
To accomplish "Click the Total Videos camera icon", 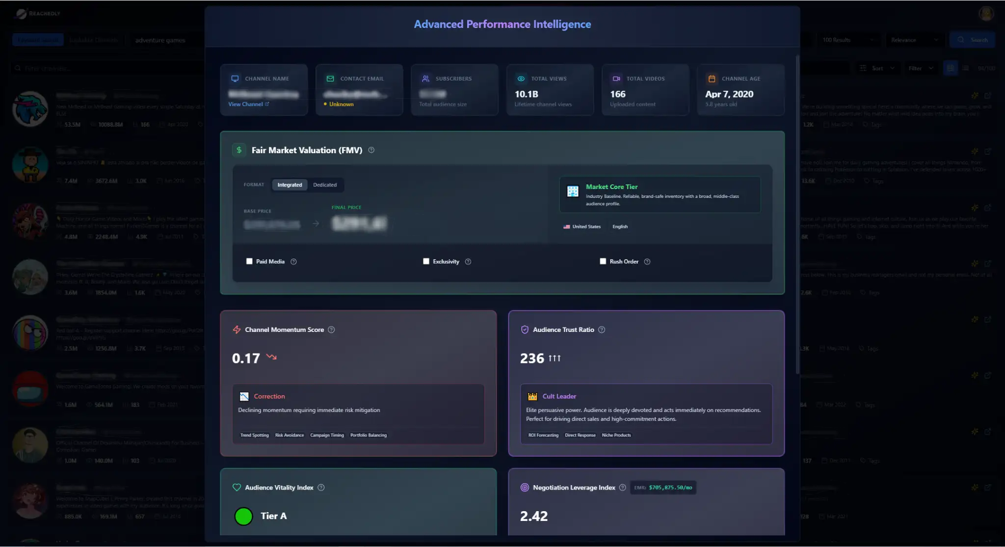I will 616,79.
